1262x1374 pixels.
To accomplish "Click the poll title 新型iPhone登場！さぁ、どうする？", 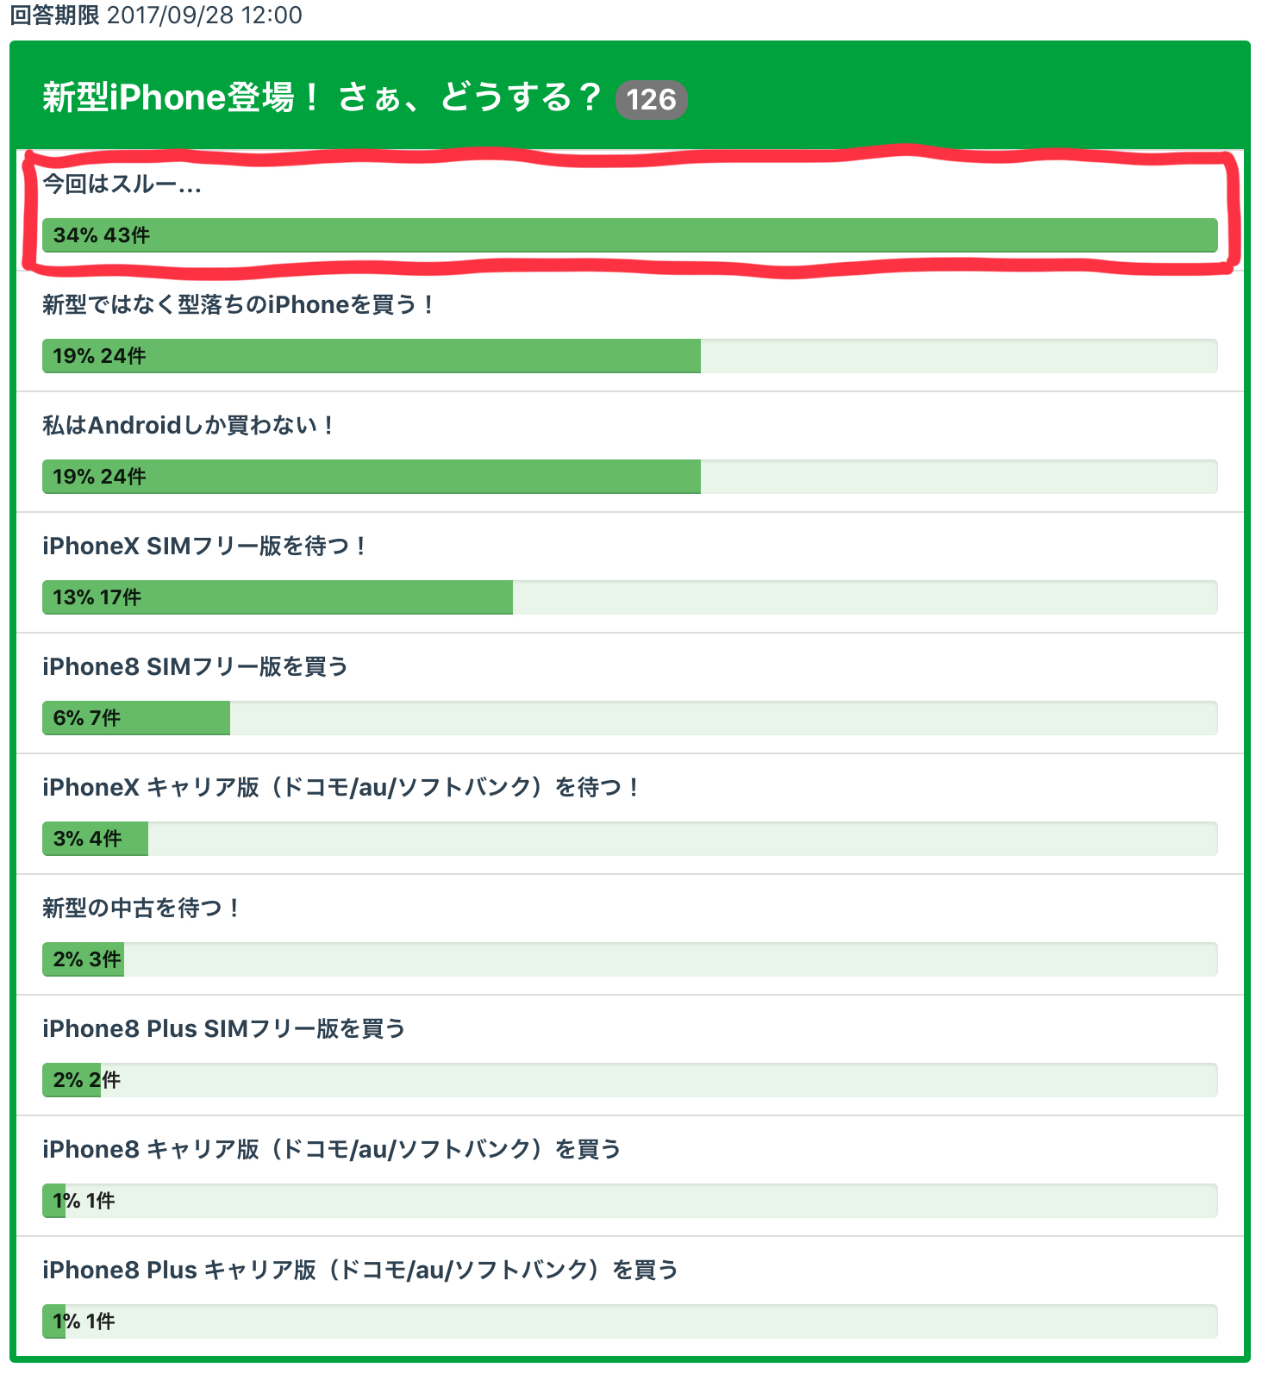I will tap(321, 97).
